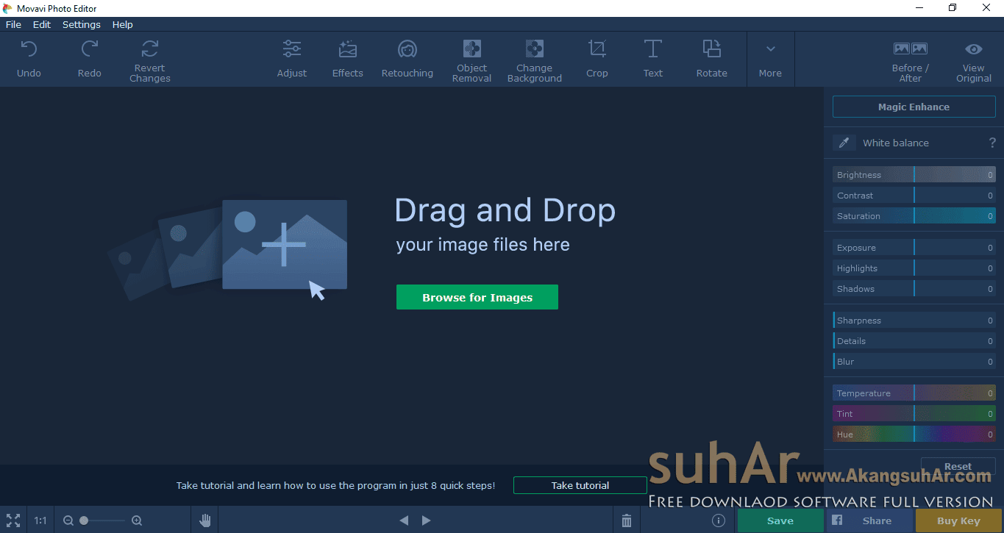Click the Details slider

tap(914, 341)
